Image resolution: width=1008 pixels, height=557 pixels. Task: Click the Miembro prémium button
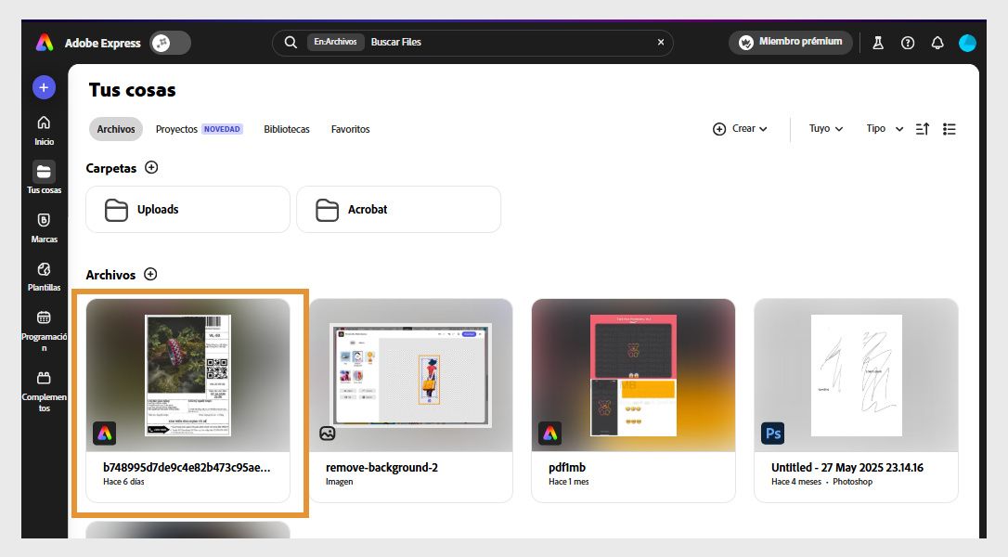(790, 42)
